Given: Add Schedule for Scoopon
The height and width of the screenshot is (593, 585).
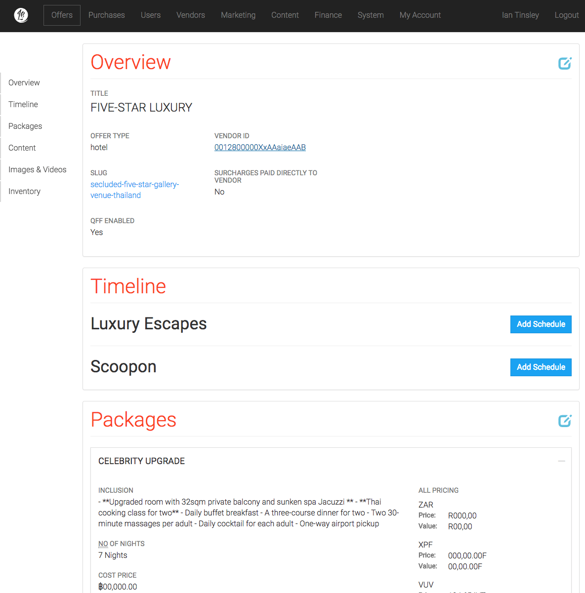Looking at the screenshot, I should click(541, 367).
